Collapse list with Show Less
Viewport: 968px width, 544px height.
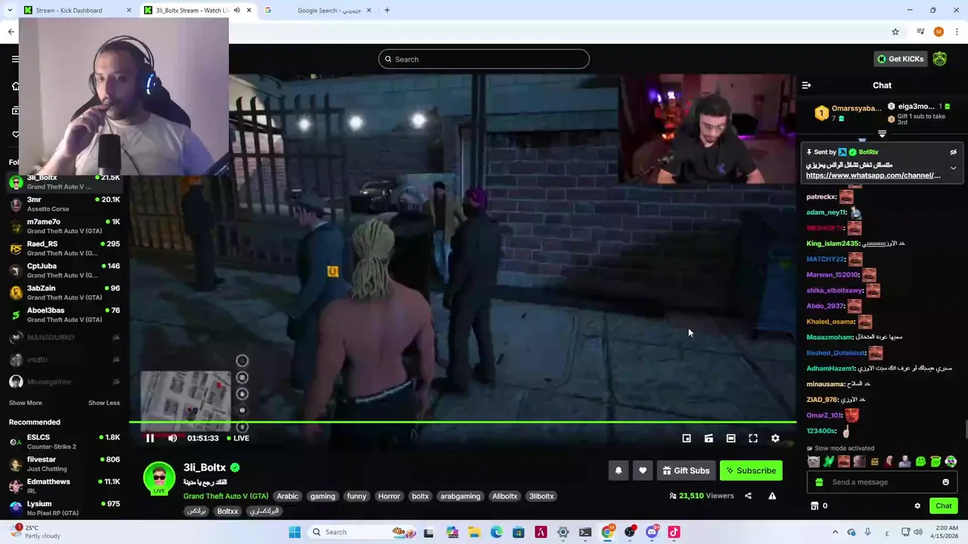point(104,403)
